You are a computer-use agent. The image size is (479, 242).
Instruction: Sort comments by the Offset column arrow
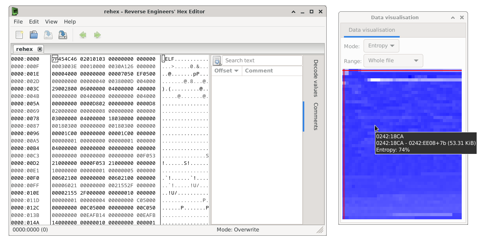(236, 71)
